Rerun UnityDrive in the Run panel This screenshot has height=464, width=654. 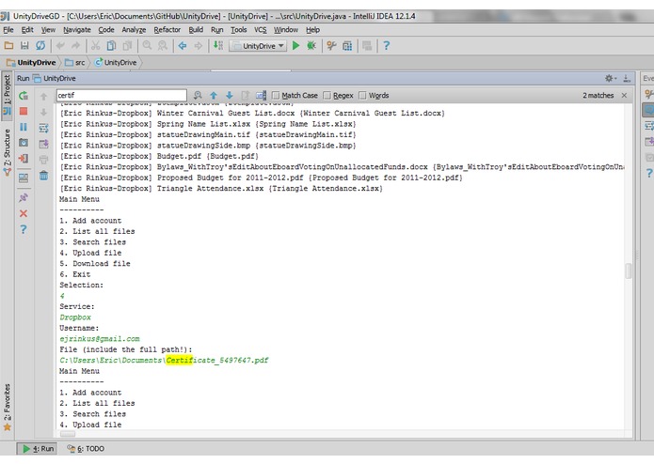pyautogui.click(x=24, y=96)
